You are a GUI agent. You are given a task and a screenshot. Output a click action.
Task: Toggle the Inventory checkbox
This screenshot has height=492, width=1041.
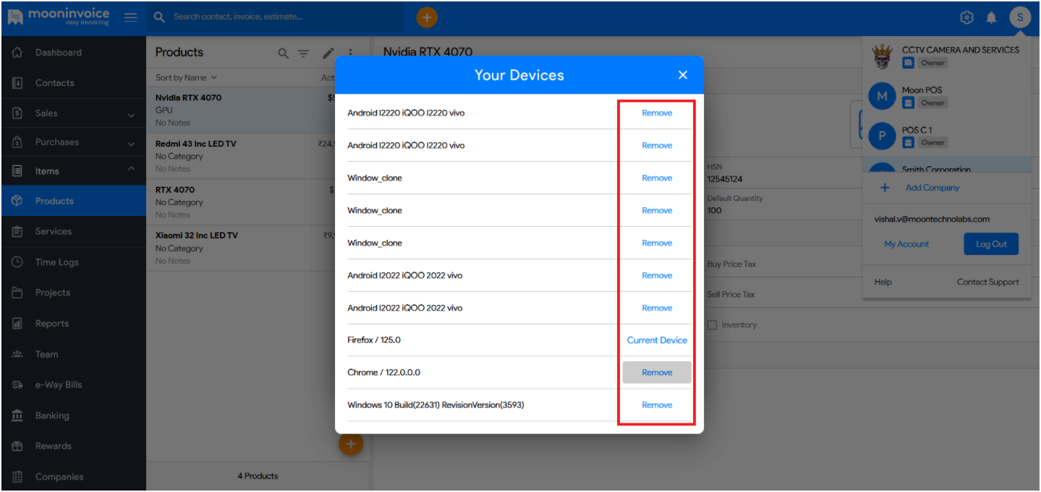pos(712,325)
